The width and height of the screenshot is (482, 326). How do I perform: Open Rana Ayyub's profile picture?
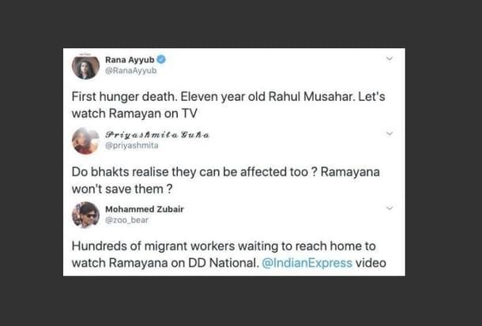(x=85, y=66)
